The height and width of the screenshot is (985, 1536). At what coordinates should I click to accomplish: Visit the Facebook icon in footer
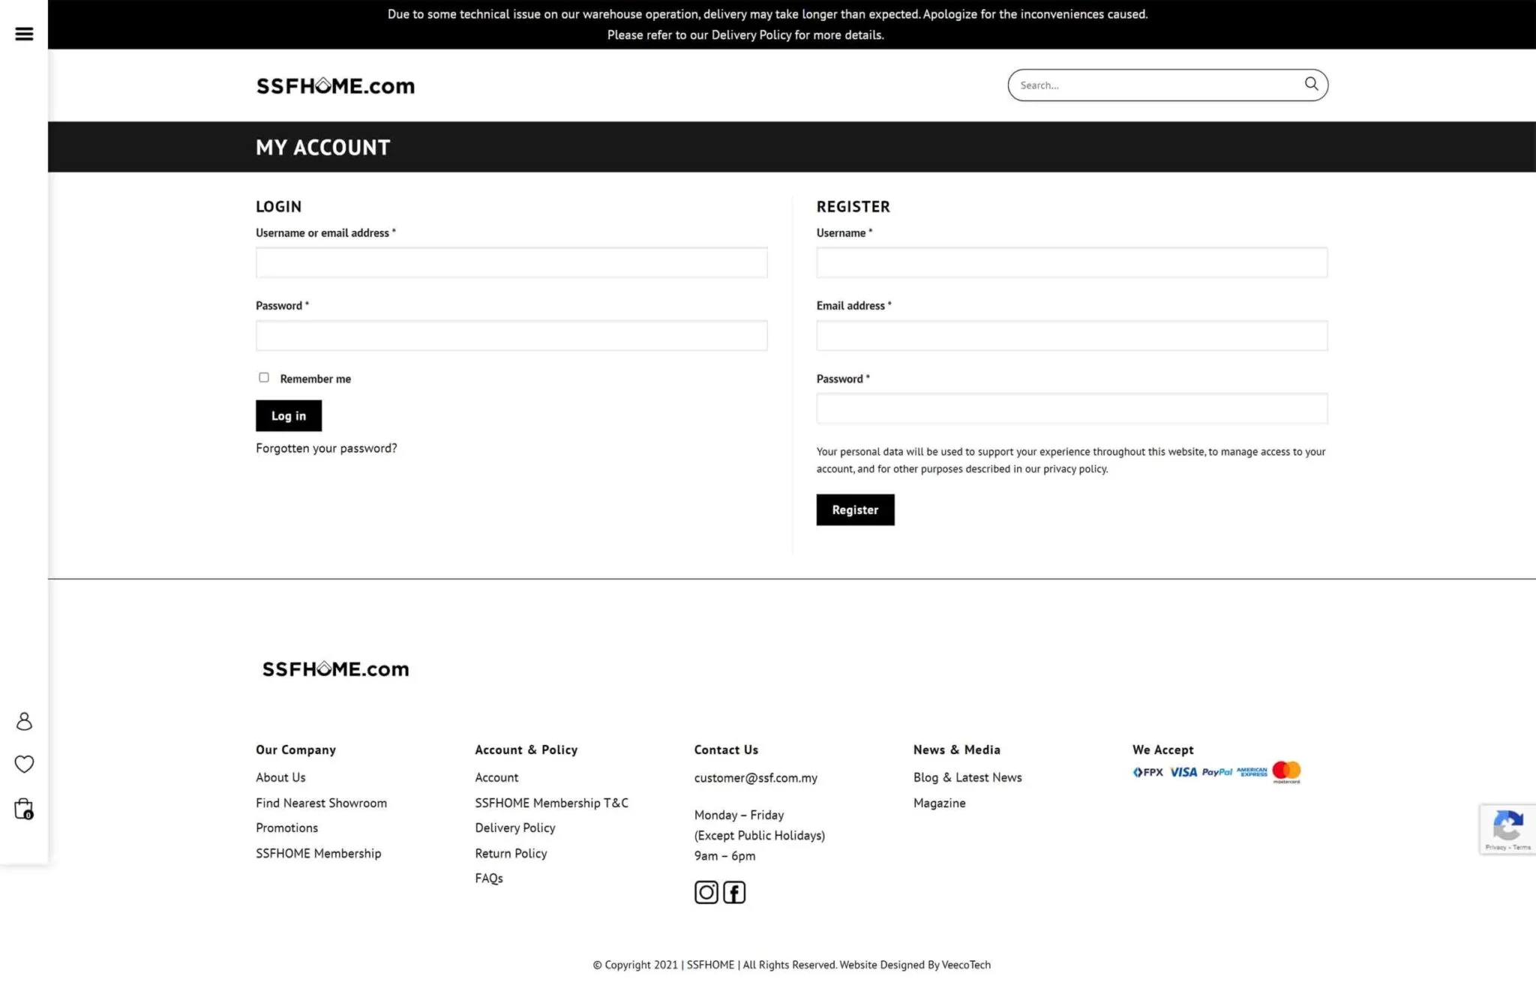click(x=733, y=892)
